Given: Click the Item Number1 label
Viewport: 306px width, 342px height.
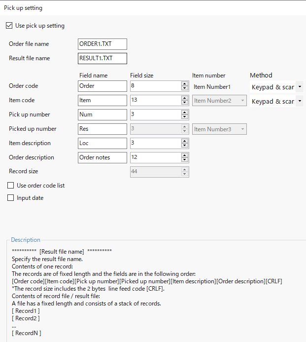Looking at the screenshot, I should click(212, 87).
